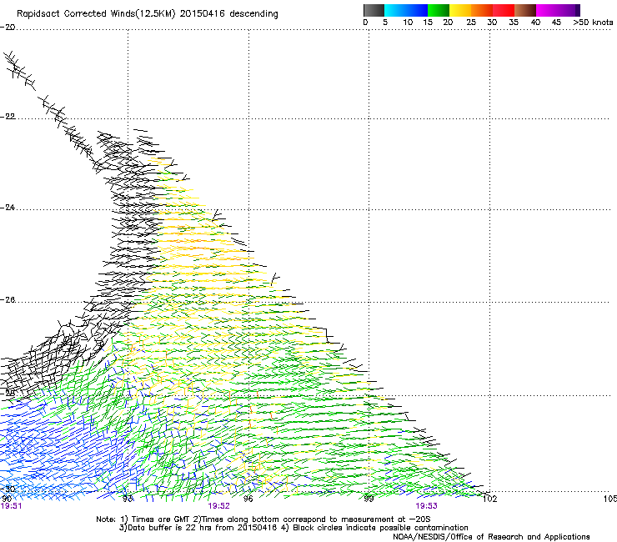Select the '-26' latitude axis label
The height and width of the screenshot is (542, 617).
(8, 300)
